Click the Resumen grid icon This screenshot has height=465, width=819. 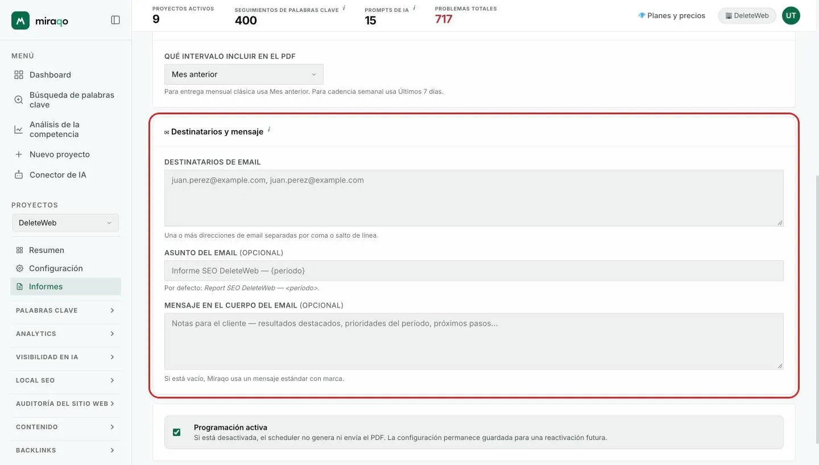point(19,250)
